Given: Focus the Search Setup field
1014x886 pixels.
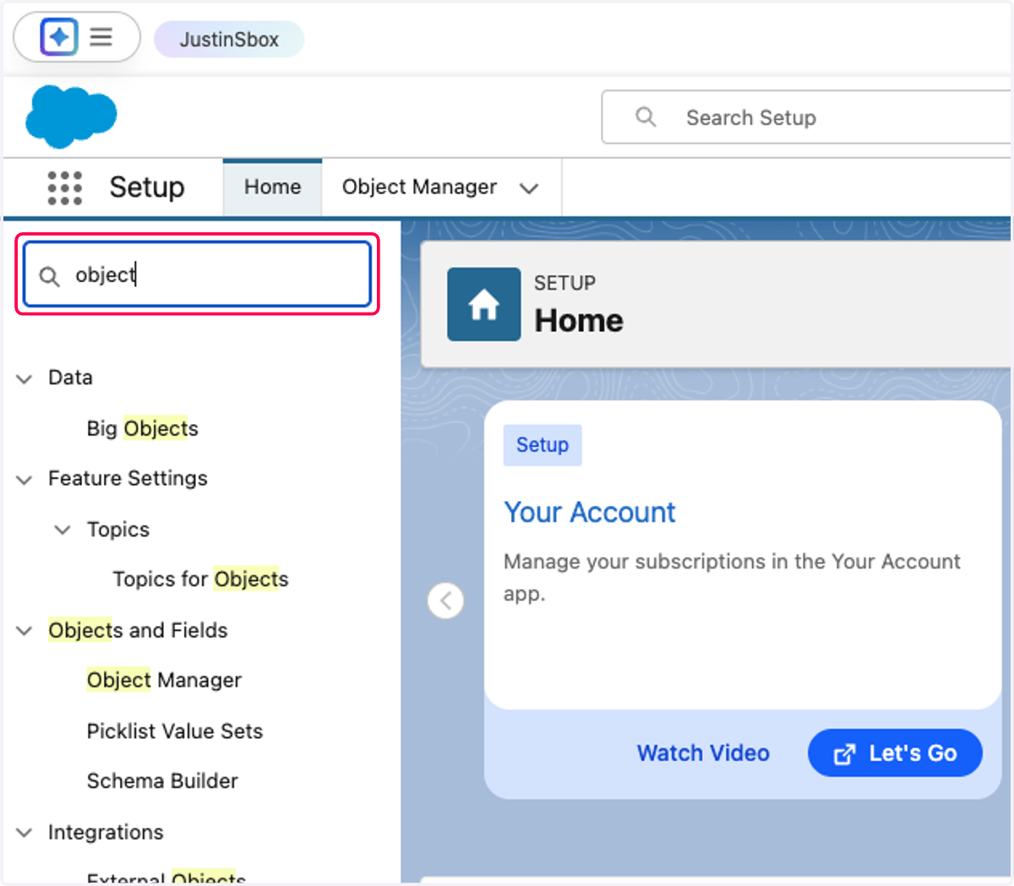Looking at the screenshot, I should 807,117.
